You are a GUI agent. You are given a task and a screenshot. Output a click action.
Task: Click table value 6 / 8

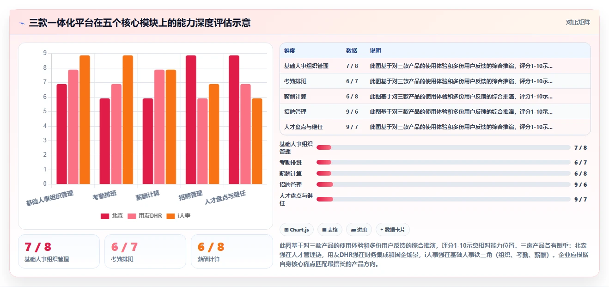352,97
